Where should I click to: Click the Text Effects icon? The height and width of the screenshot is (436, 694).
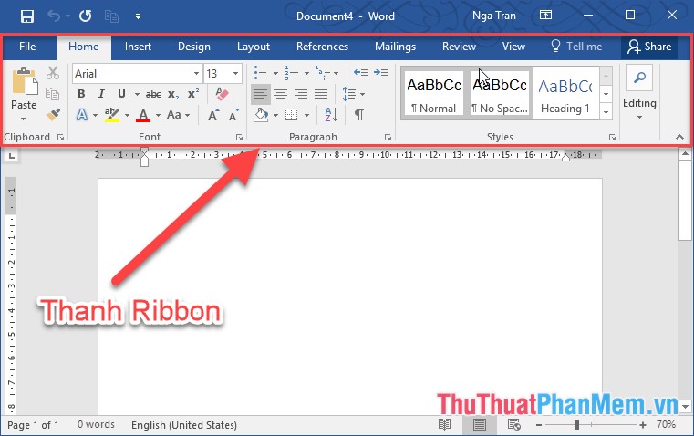[x=82, y=115]
